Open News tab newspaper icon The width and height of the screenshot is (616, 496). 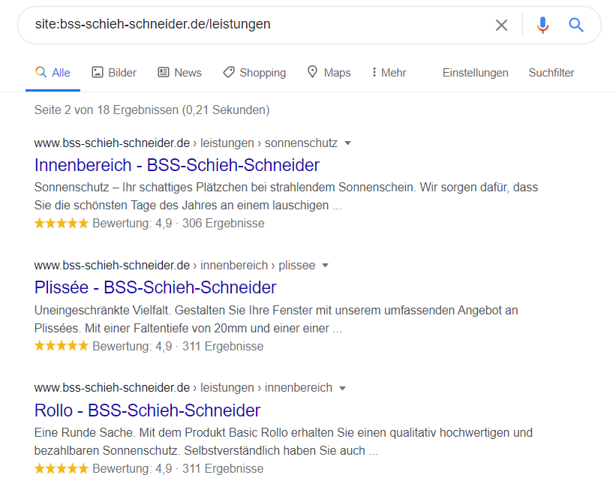[164, 72]
